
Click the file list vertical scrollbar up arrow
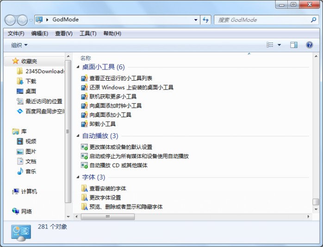pyautogui.click(x=316, y=56)
